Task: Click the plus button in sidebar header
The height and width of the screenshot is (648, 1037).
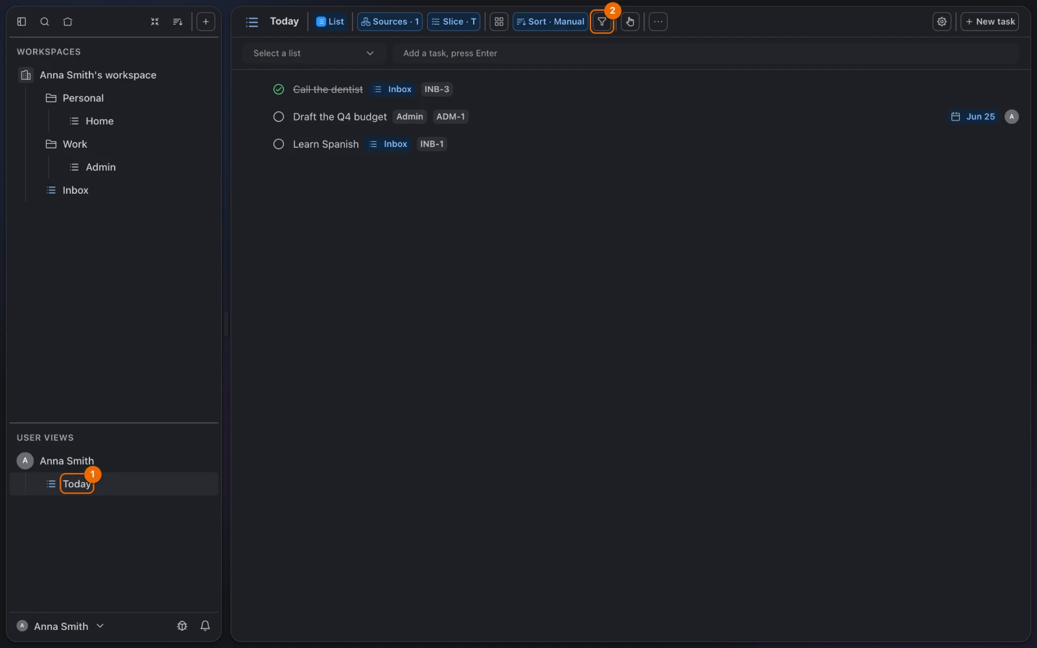Action: pos(205,21)
